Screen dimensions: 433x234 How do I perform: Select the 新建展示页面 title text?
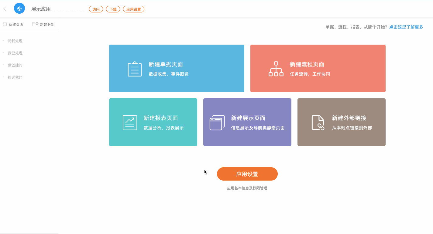248,118
